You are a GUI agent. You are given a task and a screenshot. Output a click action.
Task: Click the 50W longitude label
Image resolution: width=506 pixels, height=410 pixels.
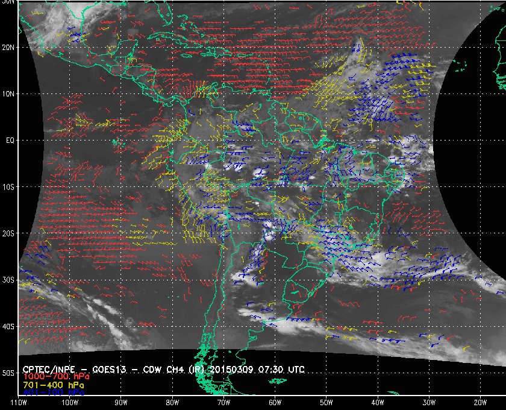[x=325, y=402]
